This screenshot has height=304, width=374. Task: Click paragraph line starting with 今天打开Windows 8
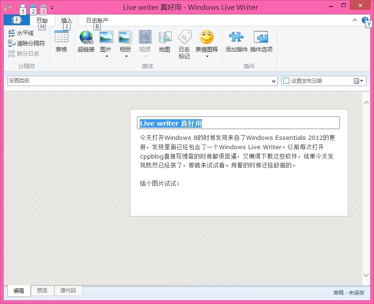(x=237, y=138)
